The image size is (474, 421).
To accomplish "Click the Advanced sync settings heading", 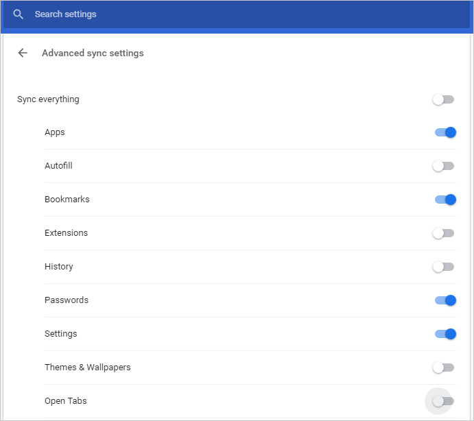I will [93, 53].
